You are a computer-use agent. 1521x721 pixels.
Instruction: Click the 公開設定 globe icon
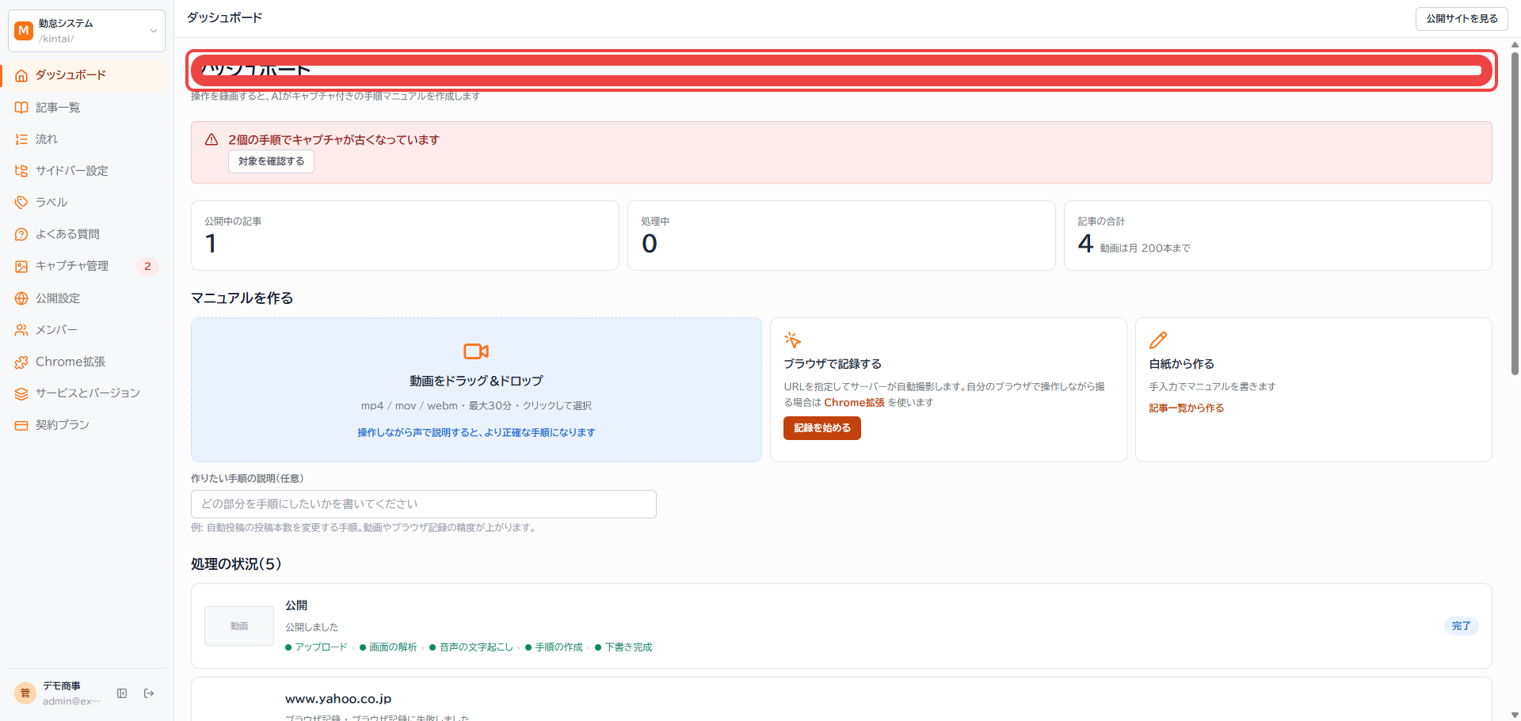pos(21,298)
